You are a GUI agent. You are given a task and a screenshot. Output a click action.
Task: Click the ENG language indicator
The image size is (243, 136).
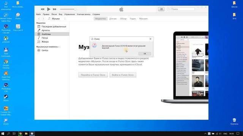pyautogui.click(x=225, y=133)
